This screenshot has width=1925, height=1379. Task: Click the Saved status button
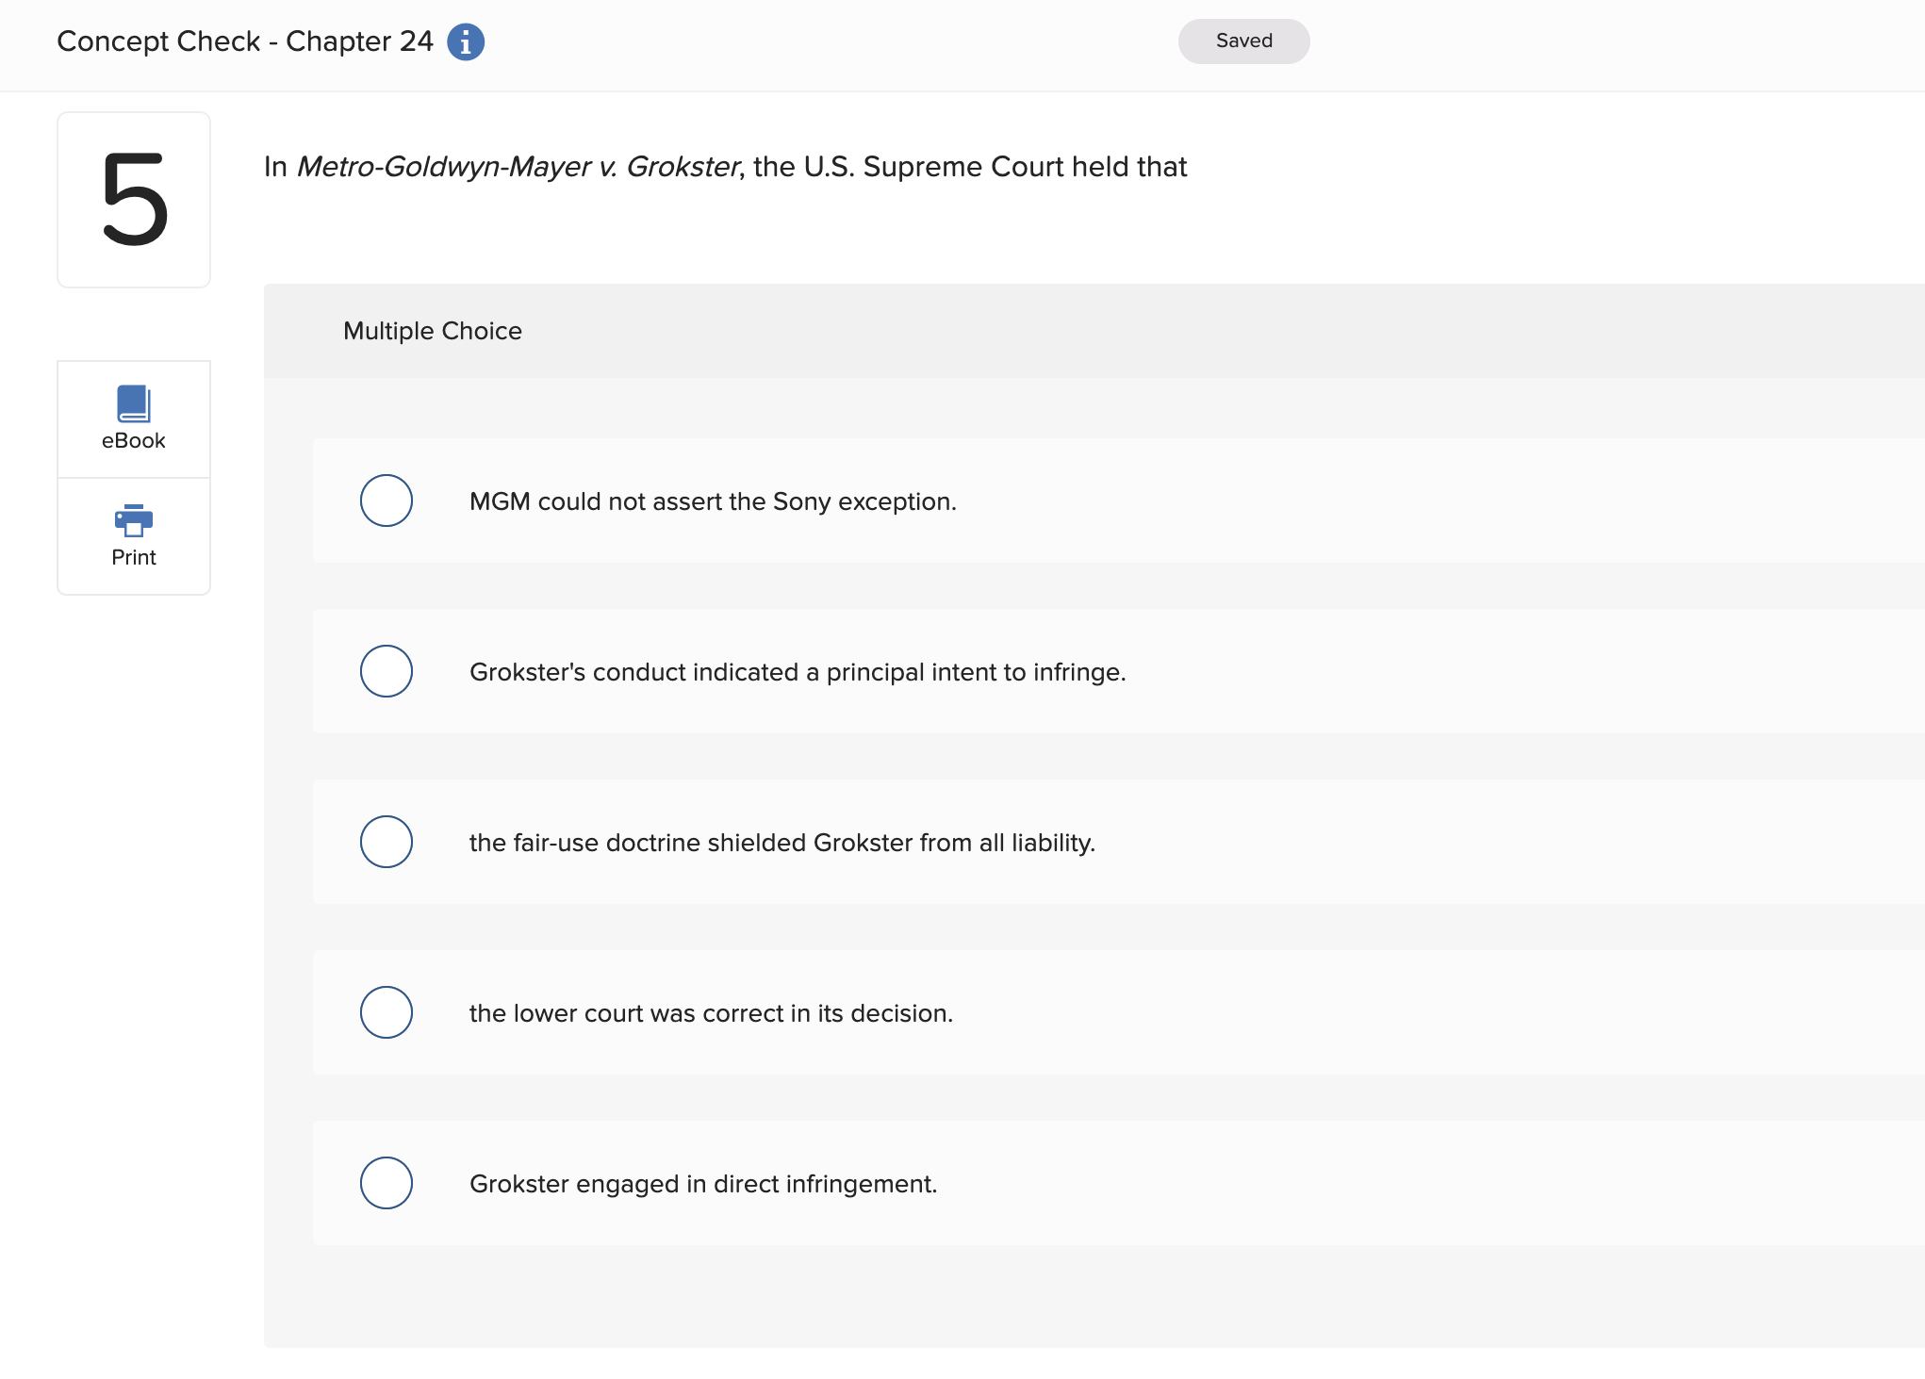point(1243,41)
